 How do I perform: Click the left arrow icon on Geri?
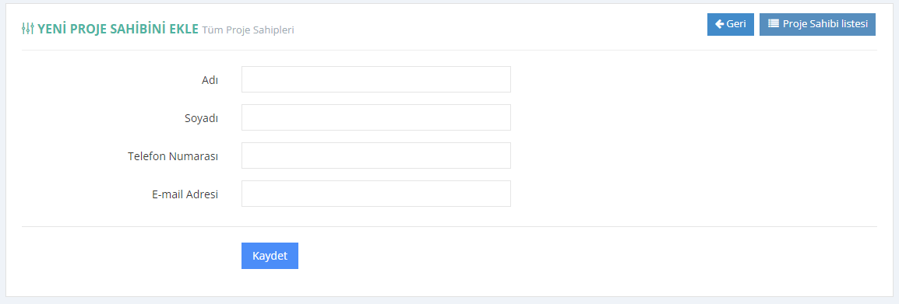click(720, 24)
